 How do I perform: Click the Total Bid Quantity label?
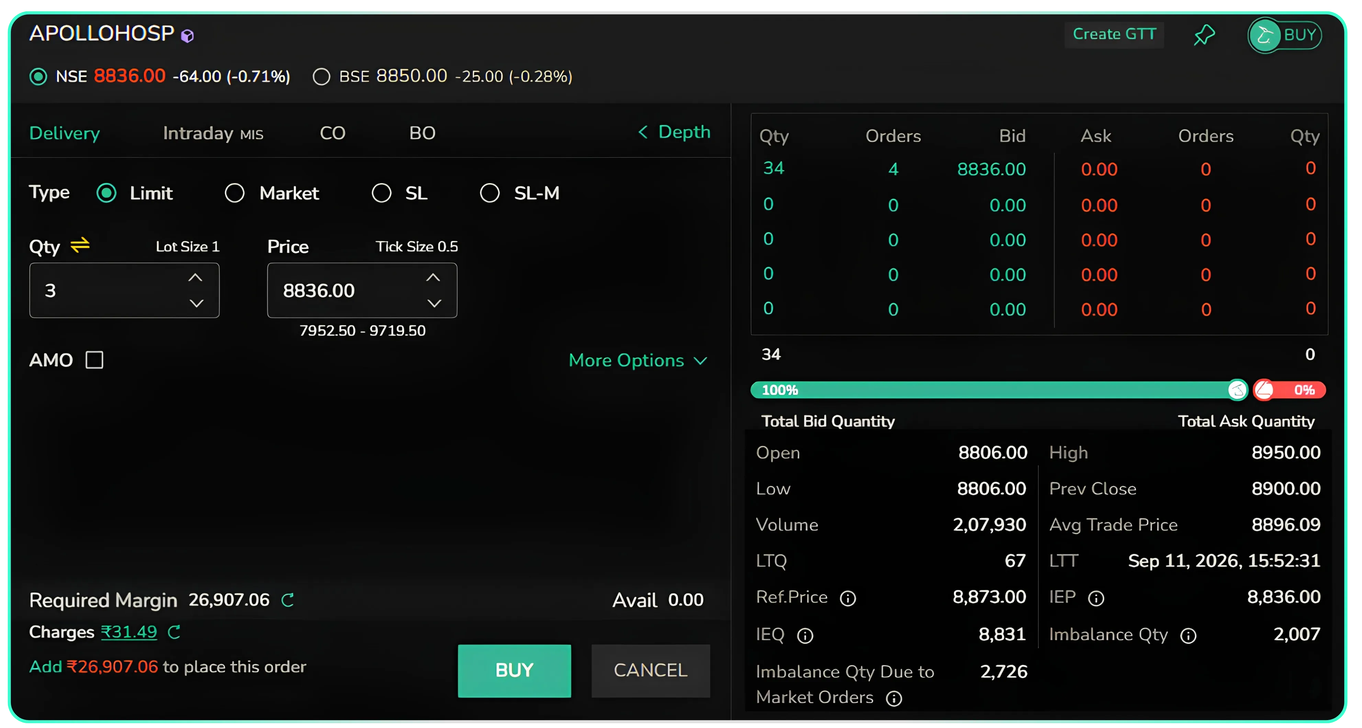click(x=828, y=421)
